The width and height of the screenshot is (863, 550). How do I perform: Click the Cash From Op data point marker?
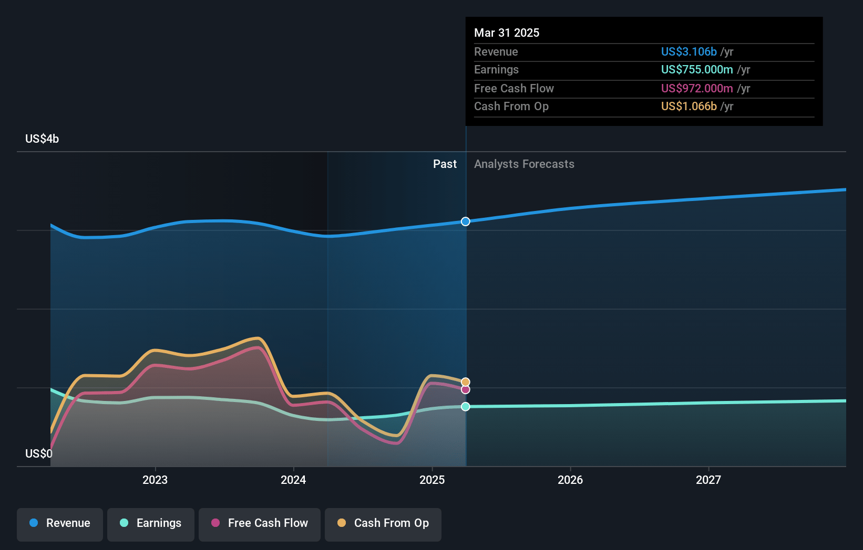(466, 382)
